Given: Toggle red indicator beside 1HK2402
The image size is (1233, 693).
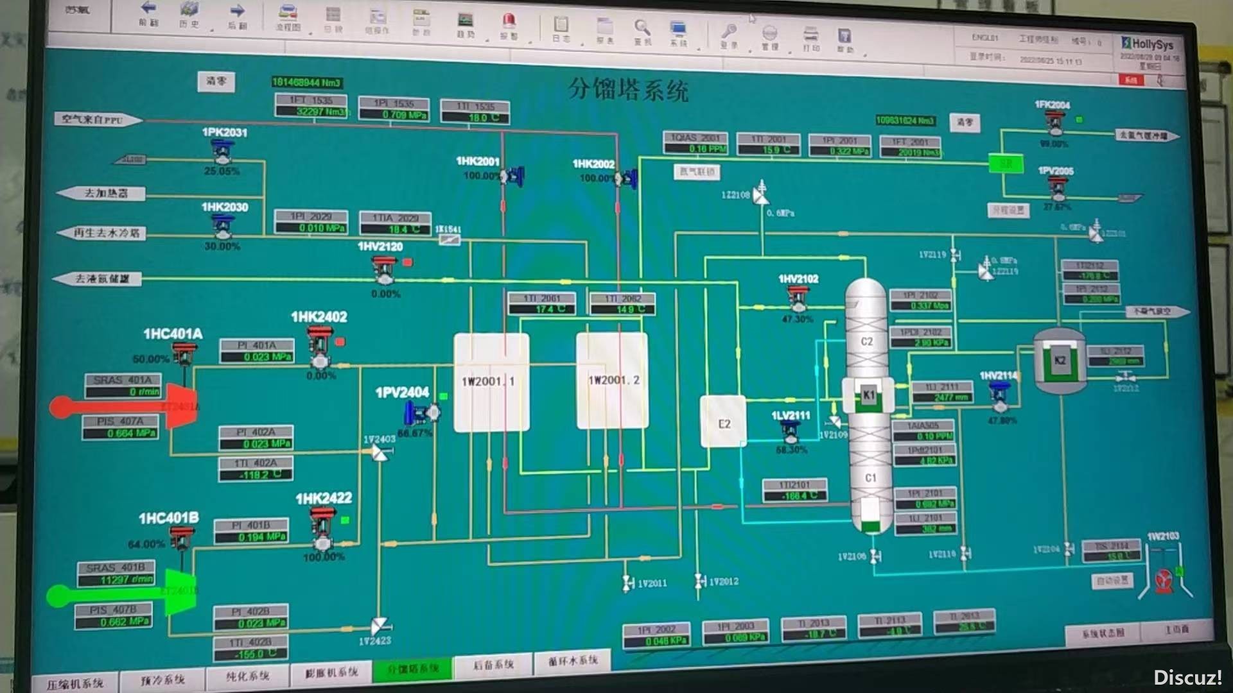Looking at the screenshot, I should click(x=340, y=342).
